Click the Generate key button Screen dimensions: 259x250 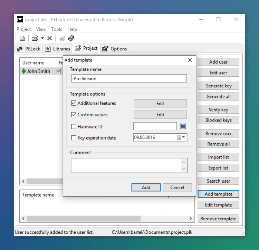click(x=218, y=86)
